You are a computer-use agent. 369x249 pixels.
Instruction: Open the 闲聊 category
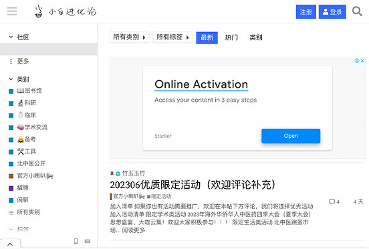click(19, 200)
